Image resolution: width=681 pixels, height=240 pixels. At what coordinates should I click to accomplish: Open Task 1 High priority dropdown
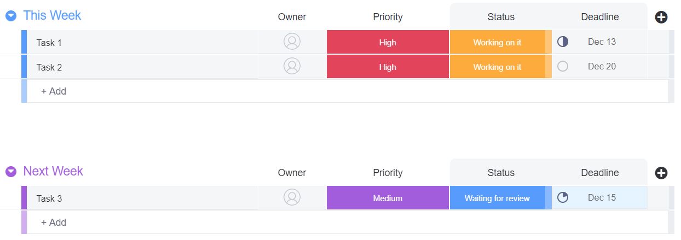coord(388,42)
